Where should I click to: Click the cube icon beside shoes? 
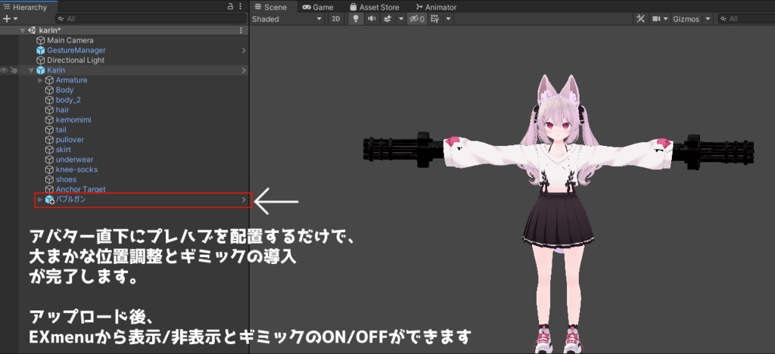tap(49, 179)
